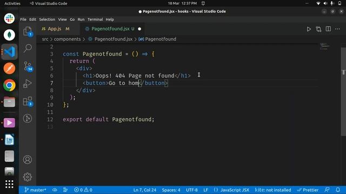Image resolution: width=346 pixels, height=194 pixels.
Task: Open the errors and warnings panel
Action: click(83, 190)
